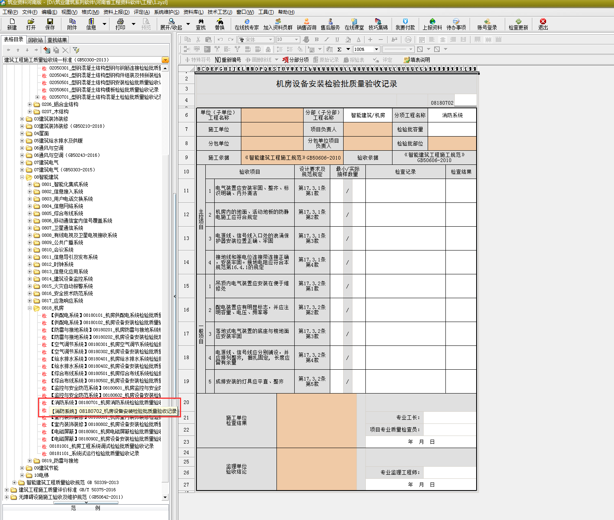The width and height of the screenshot is (614, 520).
Task: Click the 账号登录 account login icon
Action: pyautogui.click(x=487, y=24)
